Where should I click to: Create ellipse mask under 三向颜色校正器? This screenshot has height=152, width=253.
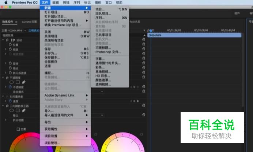tap(11, 110)
